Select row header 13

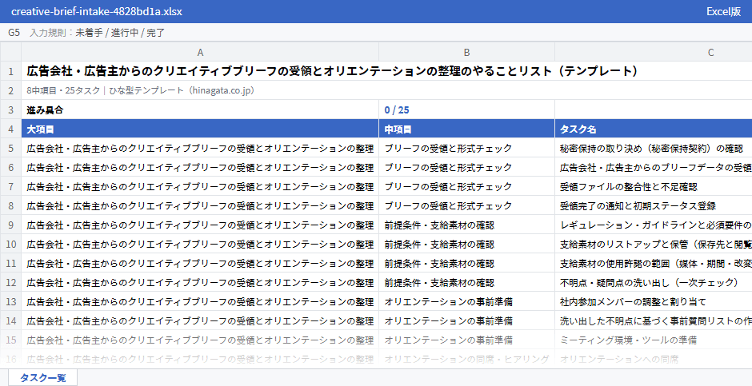coord(10,301)
